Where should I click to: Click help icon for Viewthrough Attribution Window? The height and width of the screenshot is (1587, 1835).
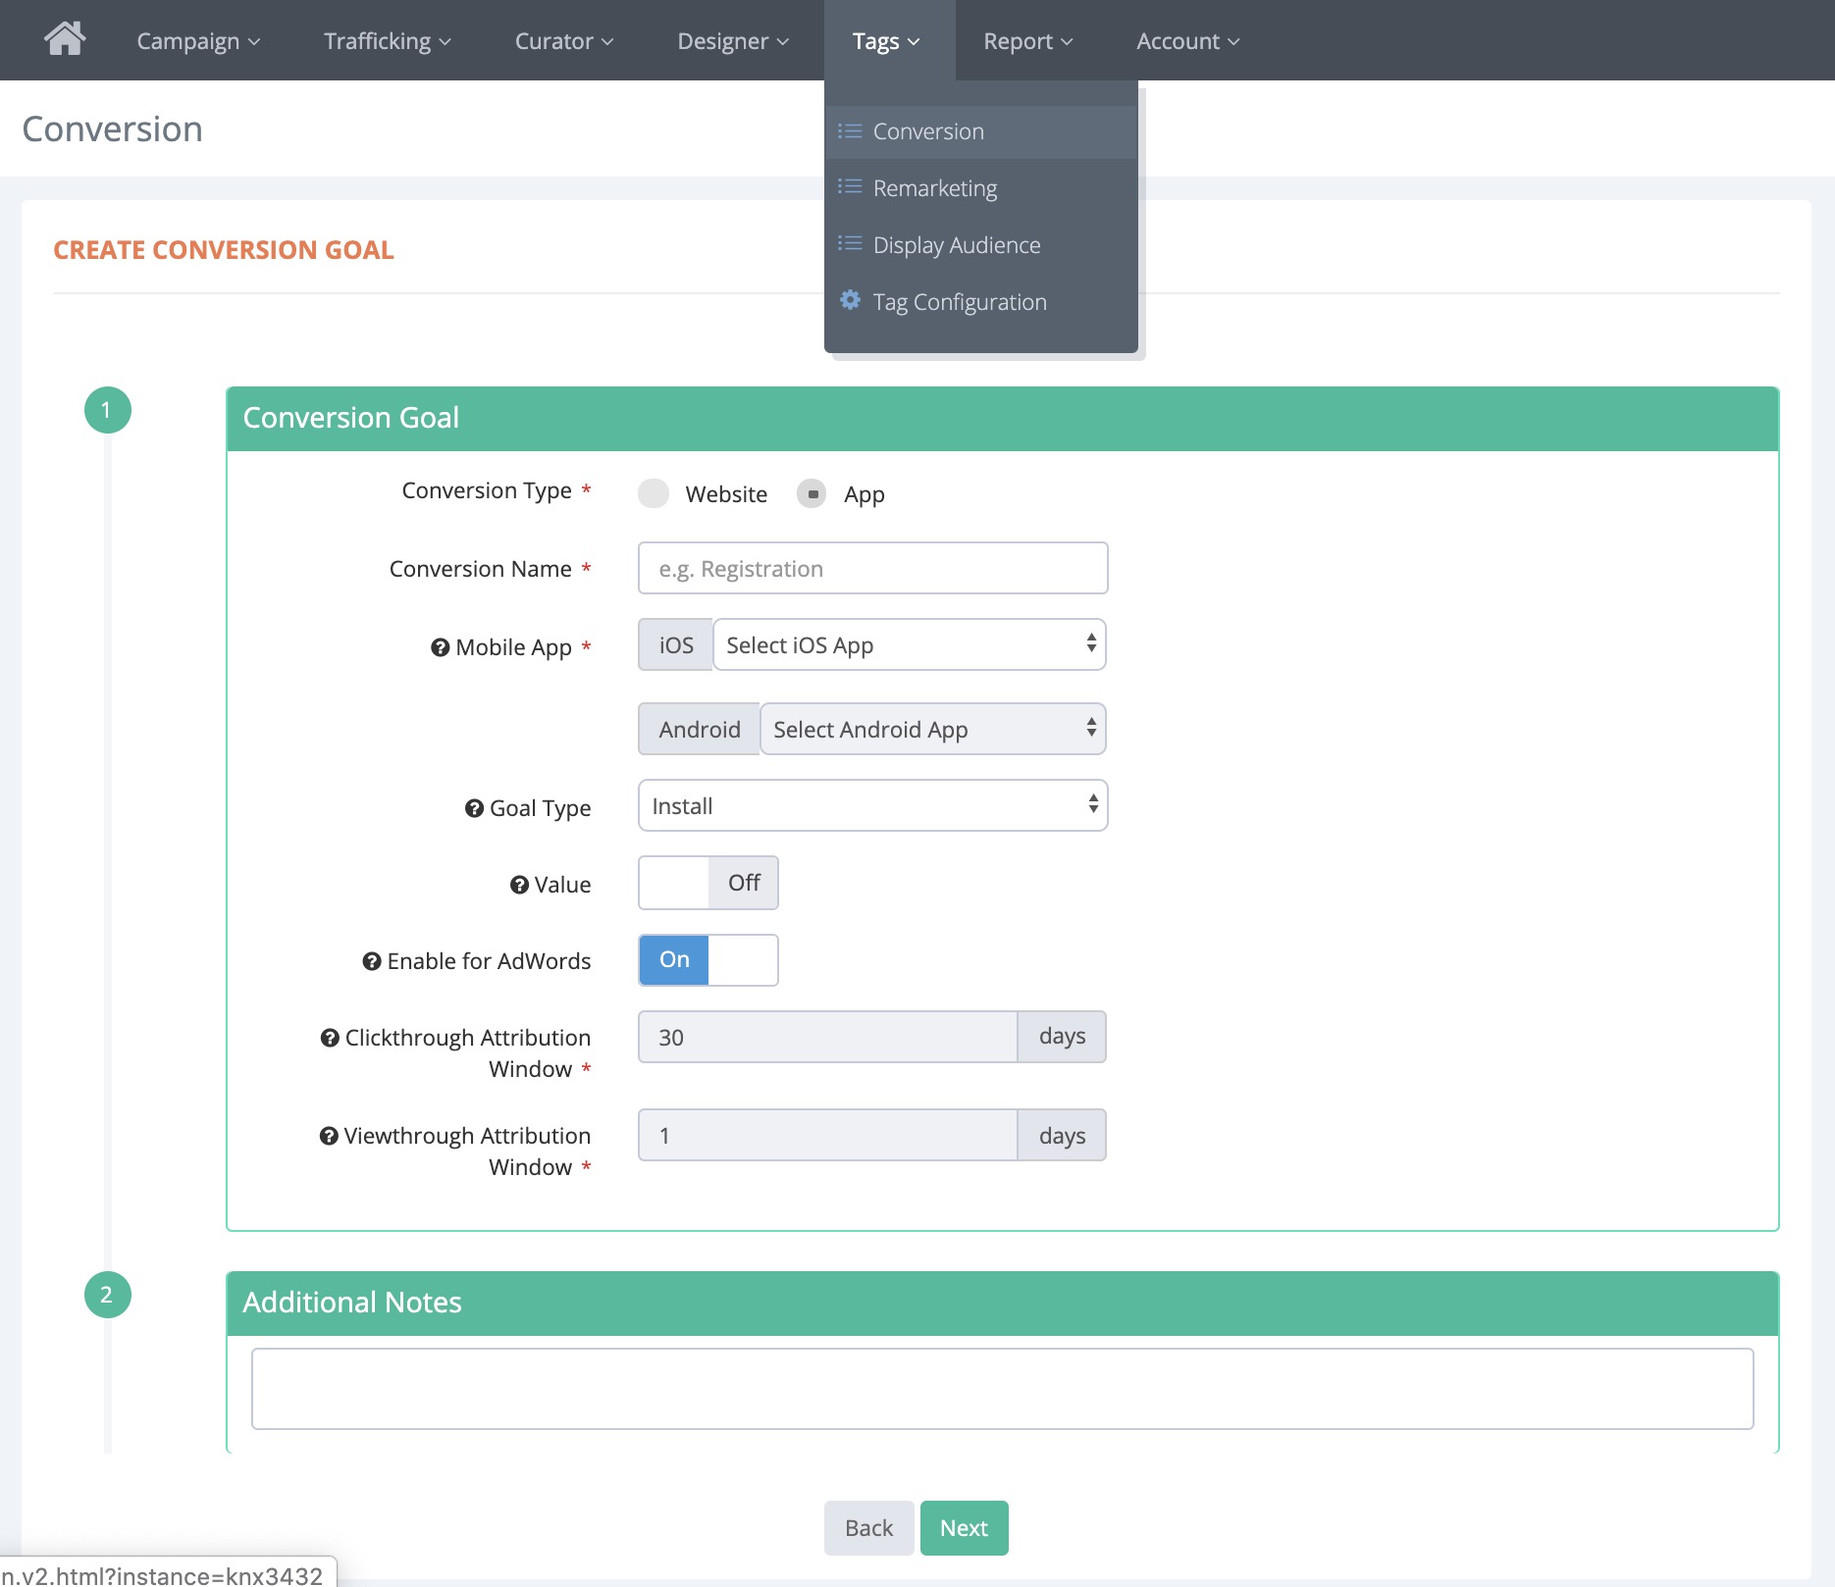click(329, 1136)
